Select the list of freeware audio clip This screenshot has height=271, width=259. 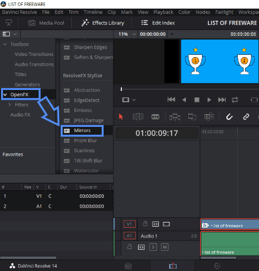230,244
